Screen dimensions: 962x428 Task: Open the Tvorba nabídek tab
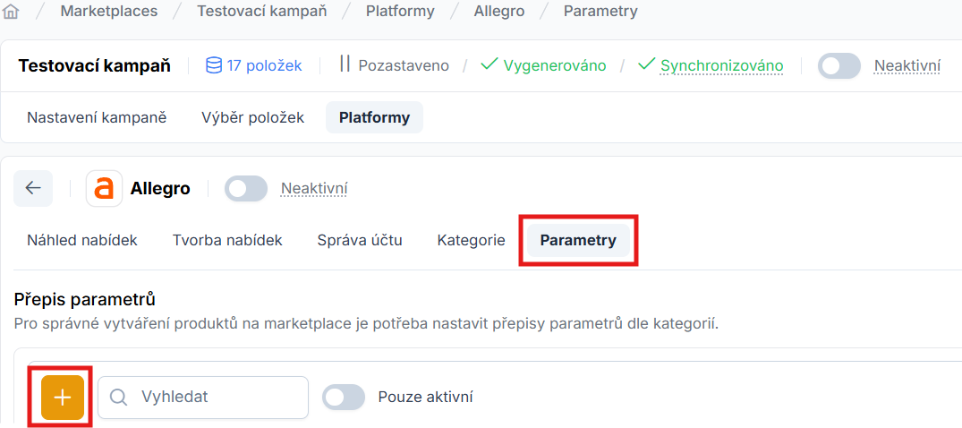tap(227, 240)
